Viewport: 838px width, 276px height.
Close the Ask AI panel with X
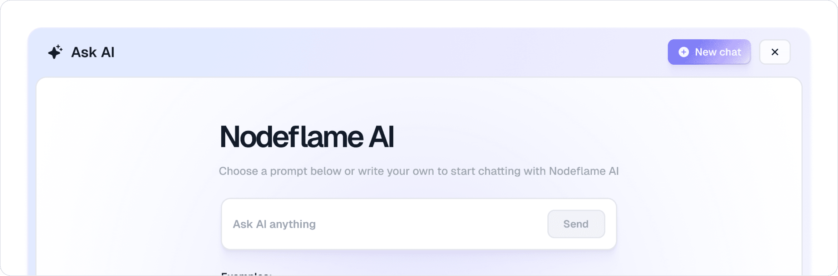(x=775, y=52)
